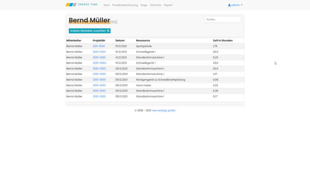Open project 2010-0001 in the 1,57 hours row
This screenshot has width=310, height=174.
pyautogui.click(x=99, y=74)
